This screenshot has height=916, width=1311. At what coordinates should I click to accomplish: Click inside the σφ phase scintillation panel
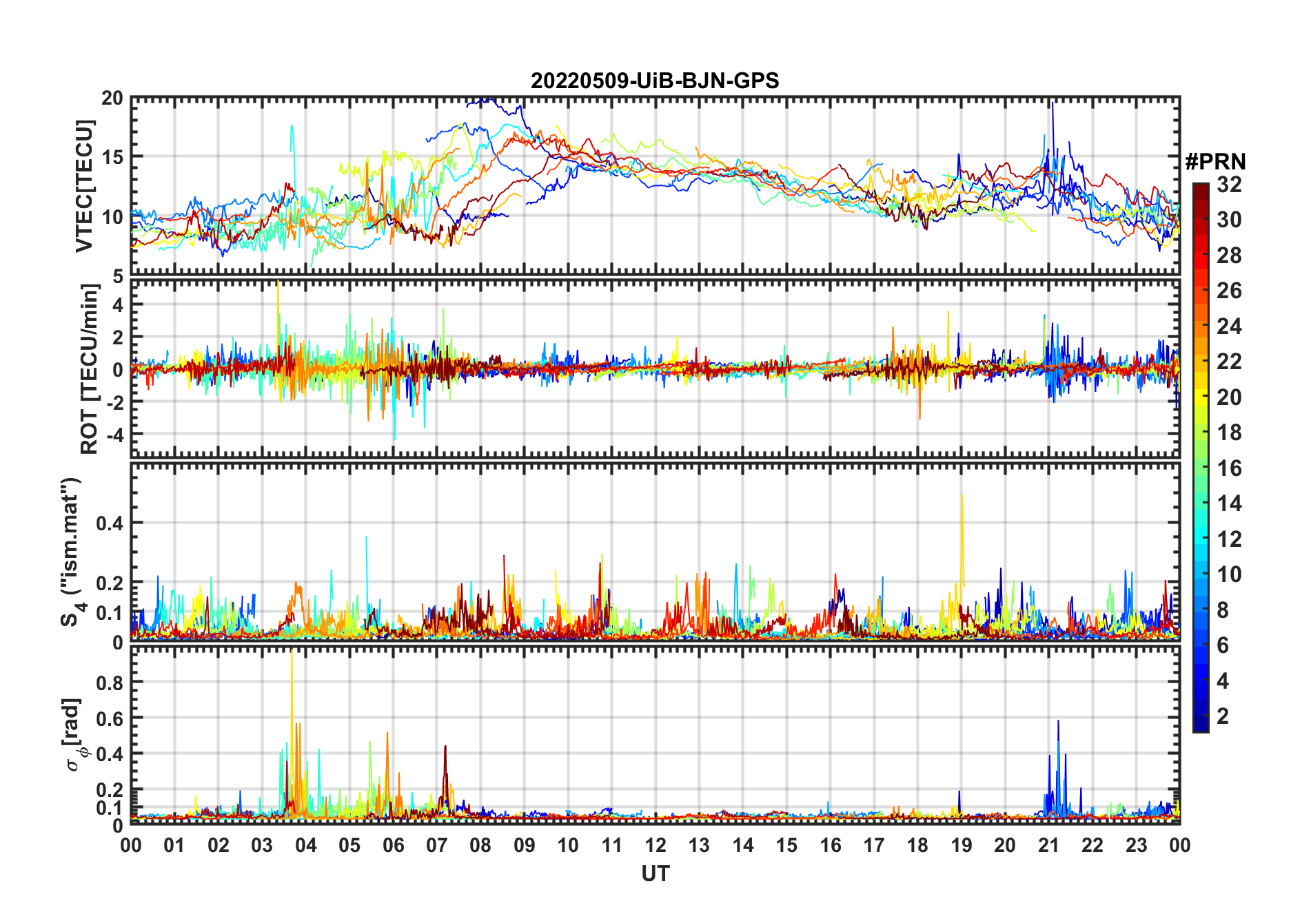pyautogui.click(x=655, y=735)
